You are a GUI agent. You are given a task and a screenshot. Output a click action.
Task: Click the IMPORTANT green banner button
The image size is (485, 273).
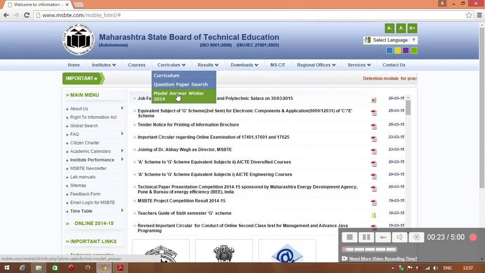click(83, 78)
